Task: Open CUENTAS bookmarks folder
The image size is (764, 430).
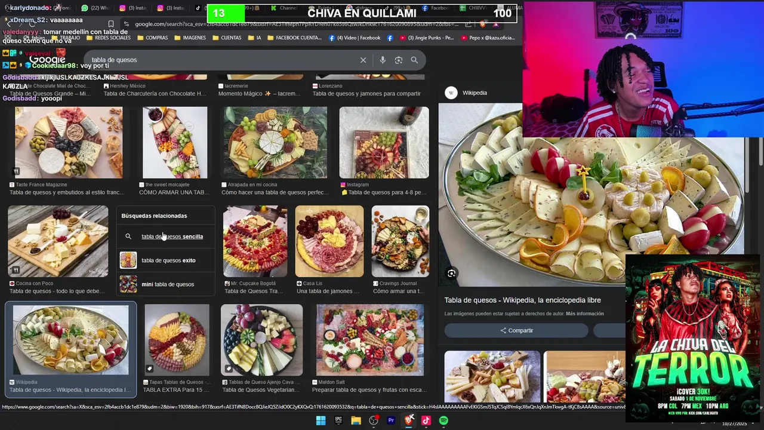Action: 226,38
